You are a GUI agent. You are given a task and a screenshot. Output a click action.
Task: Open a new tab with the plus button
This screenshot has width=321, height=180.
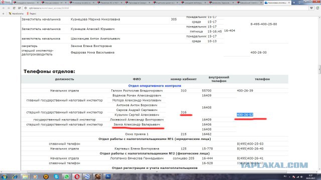(294, 2)
